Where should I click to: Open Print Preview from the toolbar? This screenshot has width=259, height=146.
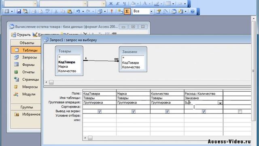(40, 11)
